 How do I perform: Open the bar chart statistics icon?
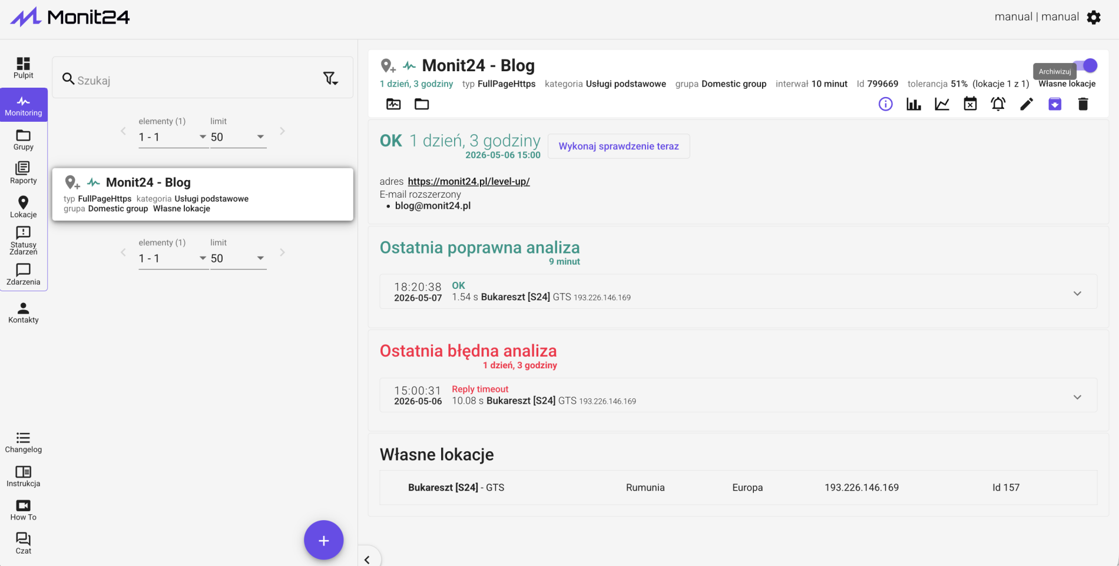click(x=914, y=104)
